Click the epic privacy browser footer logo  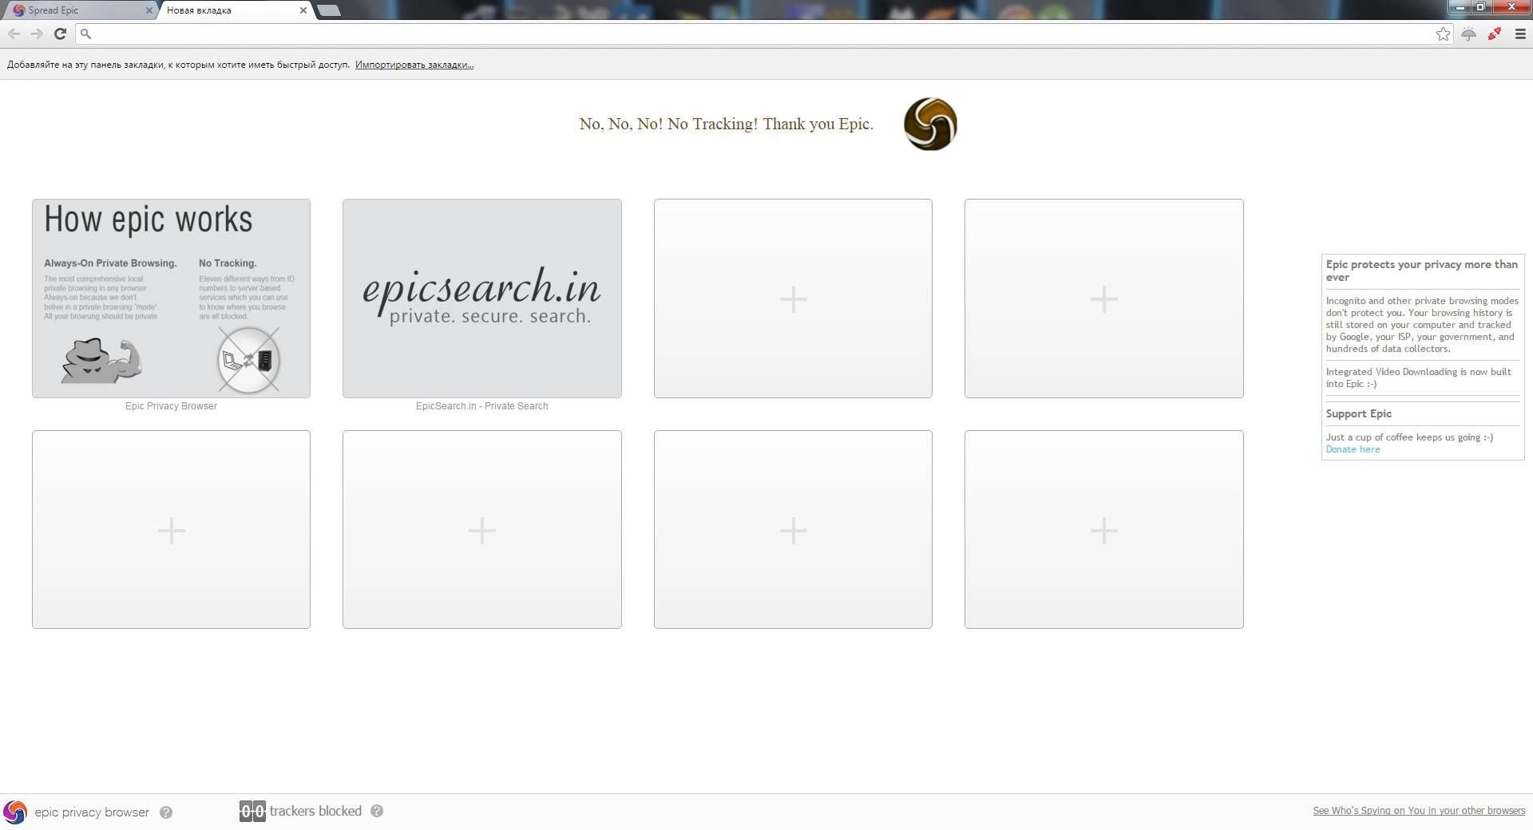pyautogui.click(x=15, y=812)
